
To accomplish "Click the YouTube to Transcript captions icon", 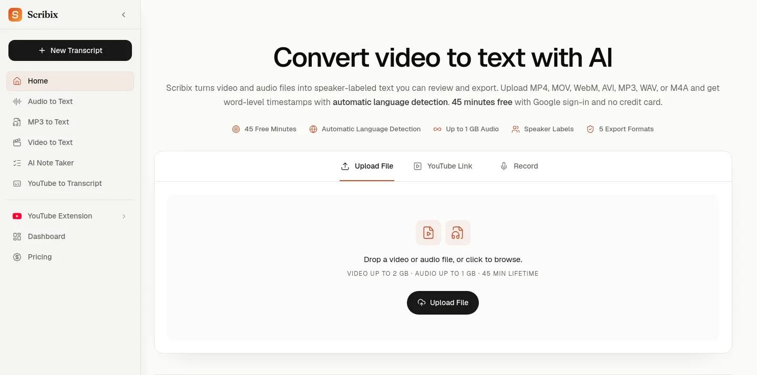I will tap(17, 183).
